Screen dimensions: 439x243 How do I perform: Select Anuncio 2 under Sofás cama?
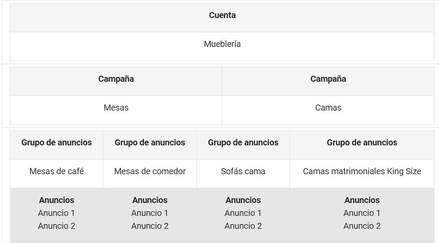pyautogui.click(x=243, y=226)
